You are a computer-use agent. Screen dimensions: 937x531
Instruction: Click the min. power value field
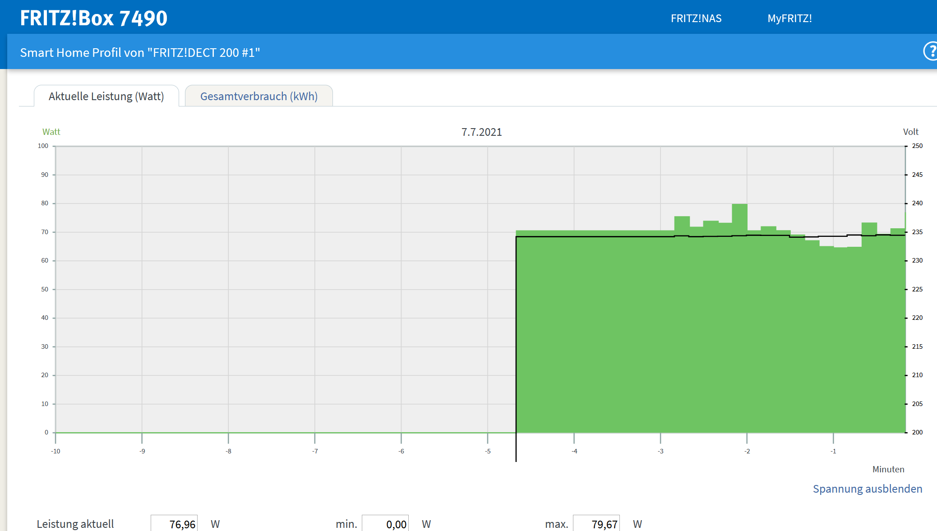pyautogui.click(x=385, y=524)
